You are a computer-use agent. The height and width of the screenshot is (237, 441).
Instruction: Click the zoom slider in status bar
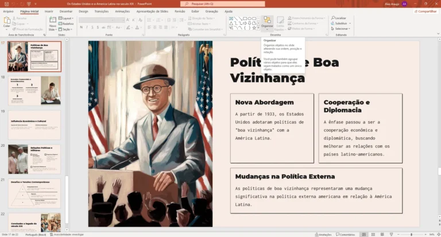[412, 235]
